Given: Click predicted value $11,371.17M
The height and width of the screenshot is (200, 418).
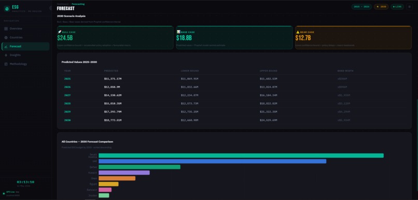Looking at the screenshot, I should (113, 79).
